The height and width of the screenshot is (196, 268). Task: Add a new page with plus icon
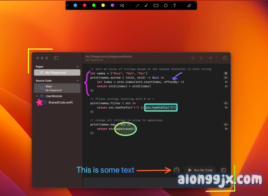pos(210,58)
